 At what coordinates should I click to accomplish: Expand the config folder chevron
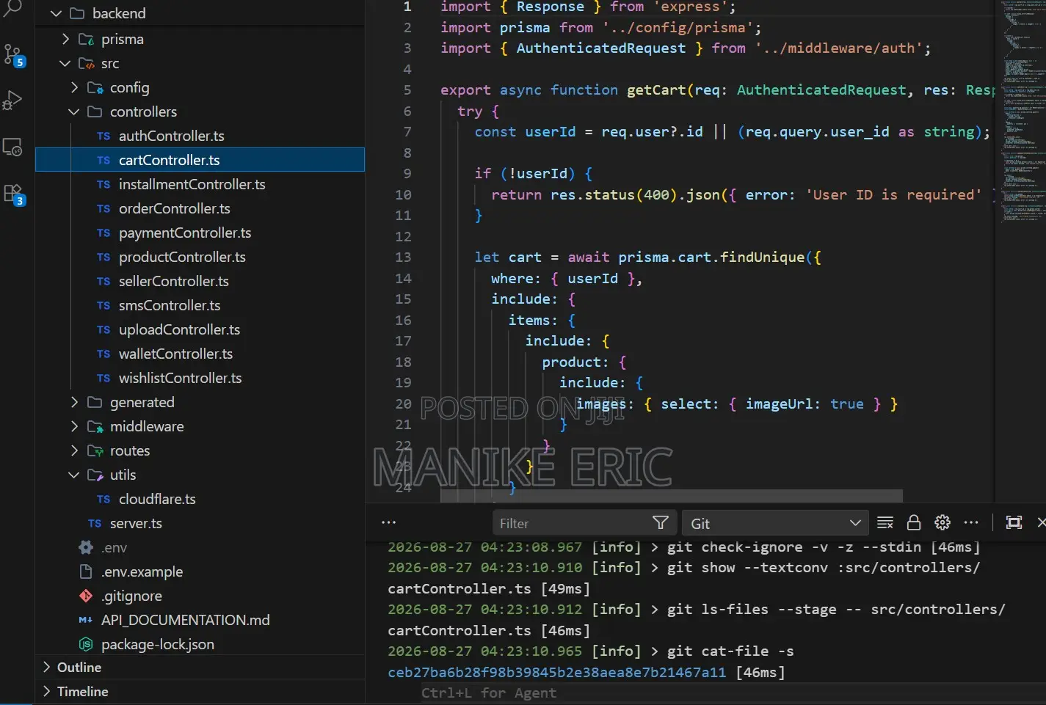[74, 87]
